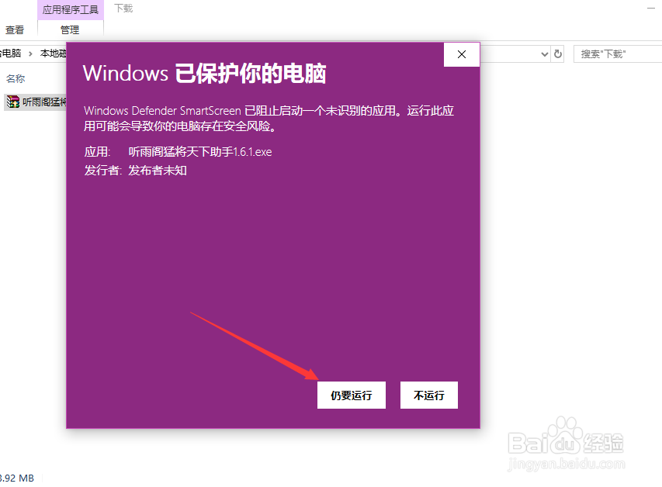Select the 听雨阁猛将 file in Explorer
662x487 pixels.
pos(36,102)
